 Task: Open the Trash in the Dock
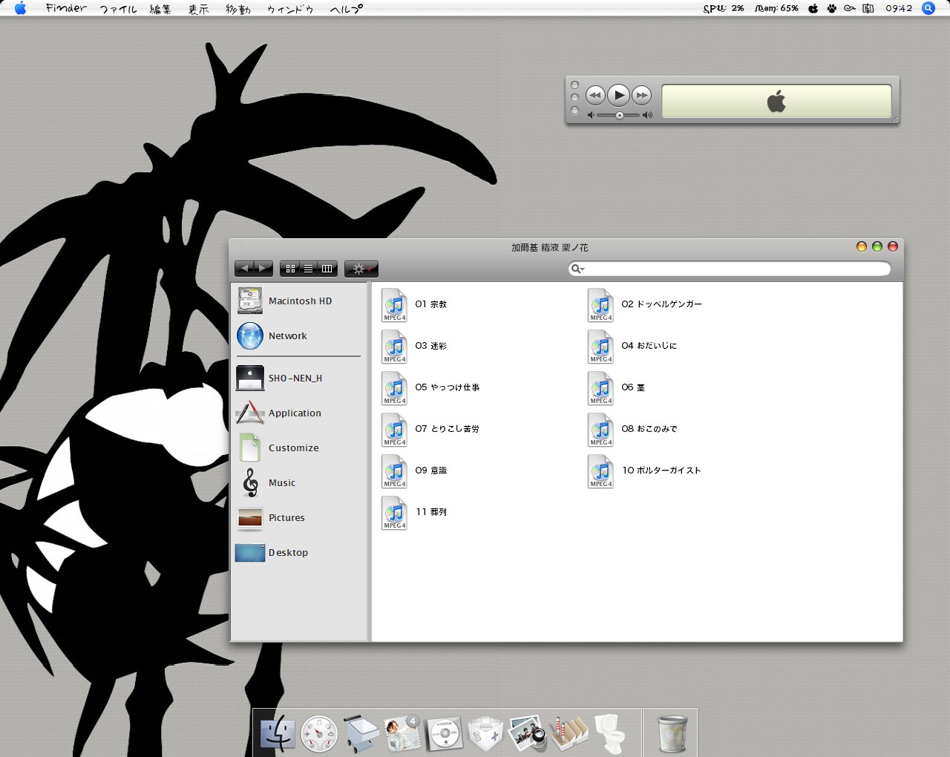(x=672, y=733)
